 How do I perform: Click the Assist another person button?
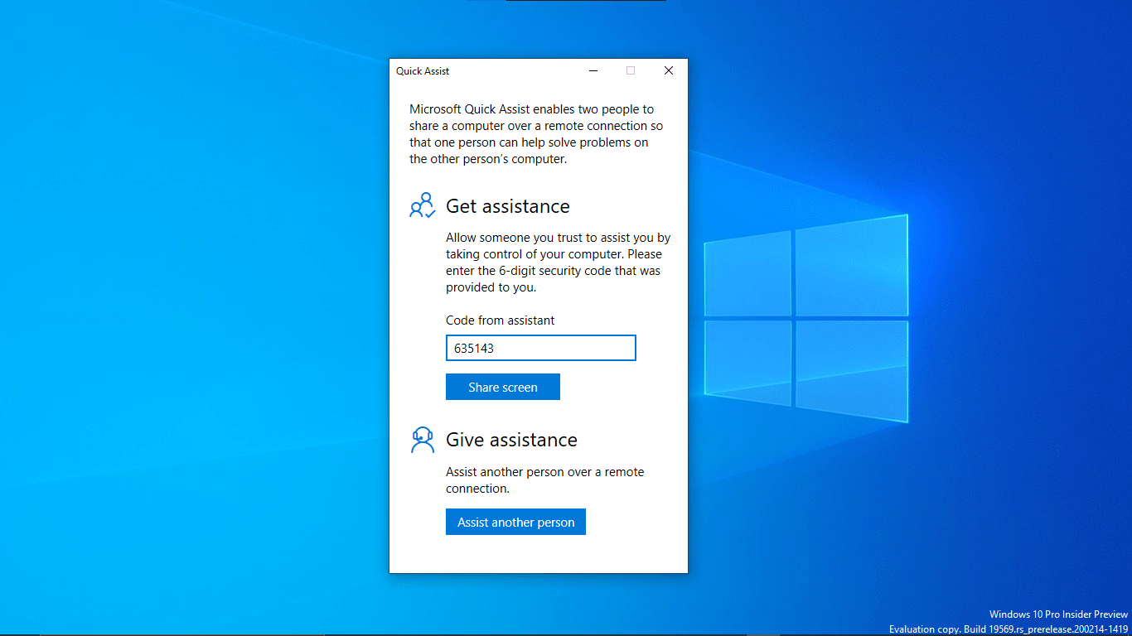515,522
